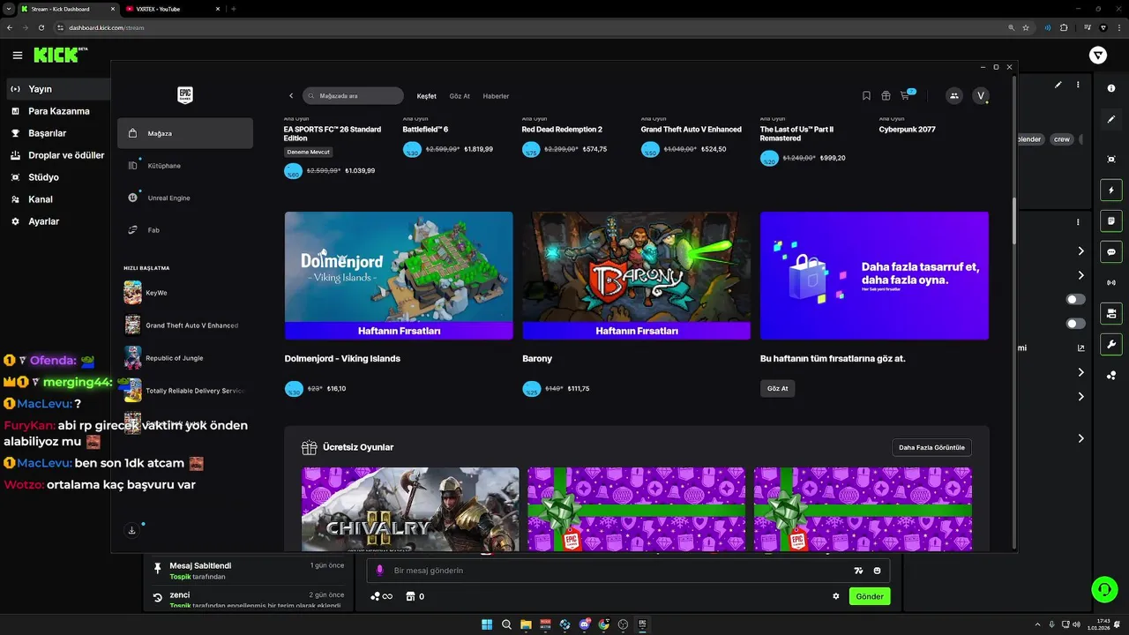Click Deneme Mevcut badge on EA FC 26
This screenshot has width=1129, height=635.
pos(309,152)
